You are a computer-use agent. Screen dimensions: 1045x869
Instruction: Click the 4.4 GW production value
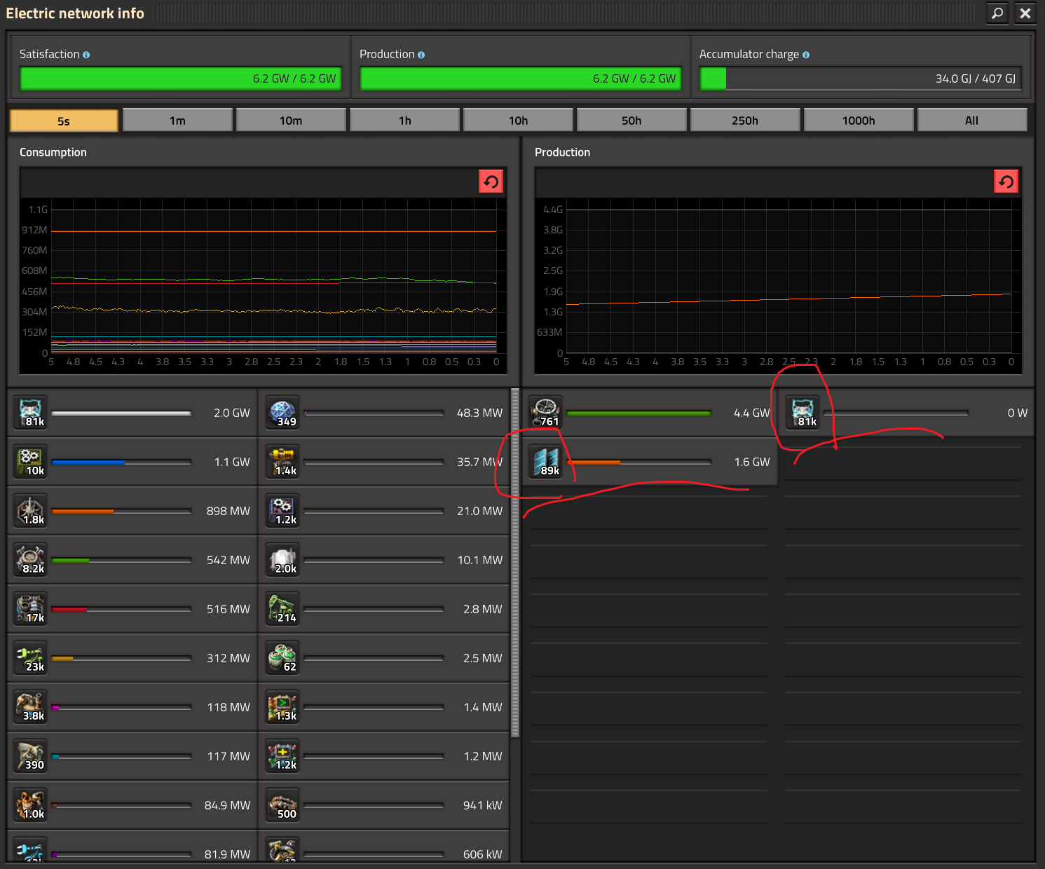(x=752, y=413)
